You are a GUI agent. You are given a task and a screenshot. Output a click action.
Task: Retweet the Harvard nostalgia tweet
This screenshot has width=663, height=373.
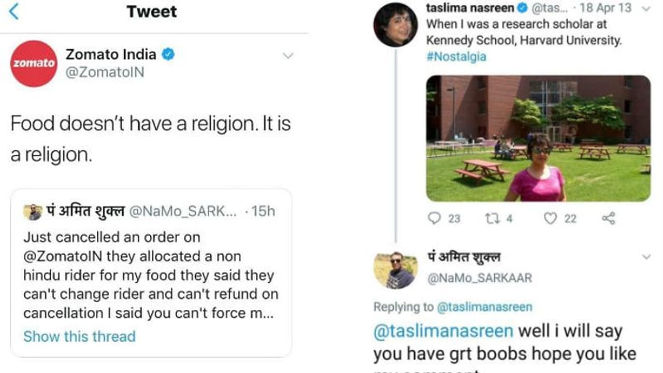tap(492, 219)
